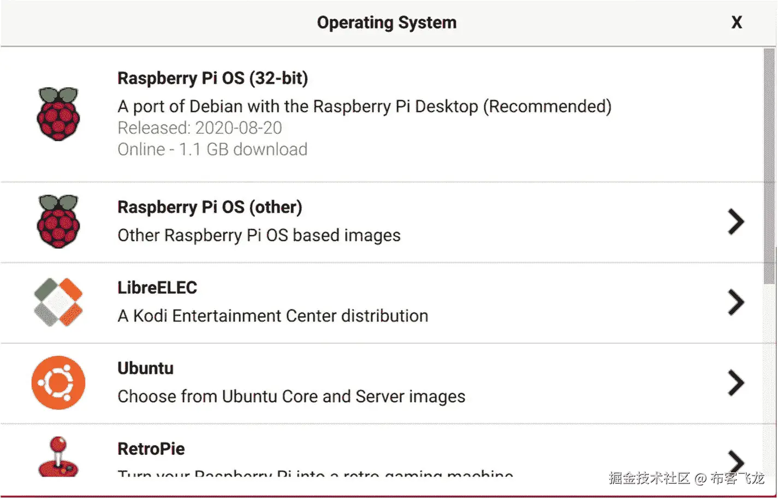Choose the Raspberry Pi OS (other) entry

click(x=210, y=207)
